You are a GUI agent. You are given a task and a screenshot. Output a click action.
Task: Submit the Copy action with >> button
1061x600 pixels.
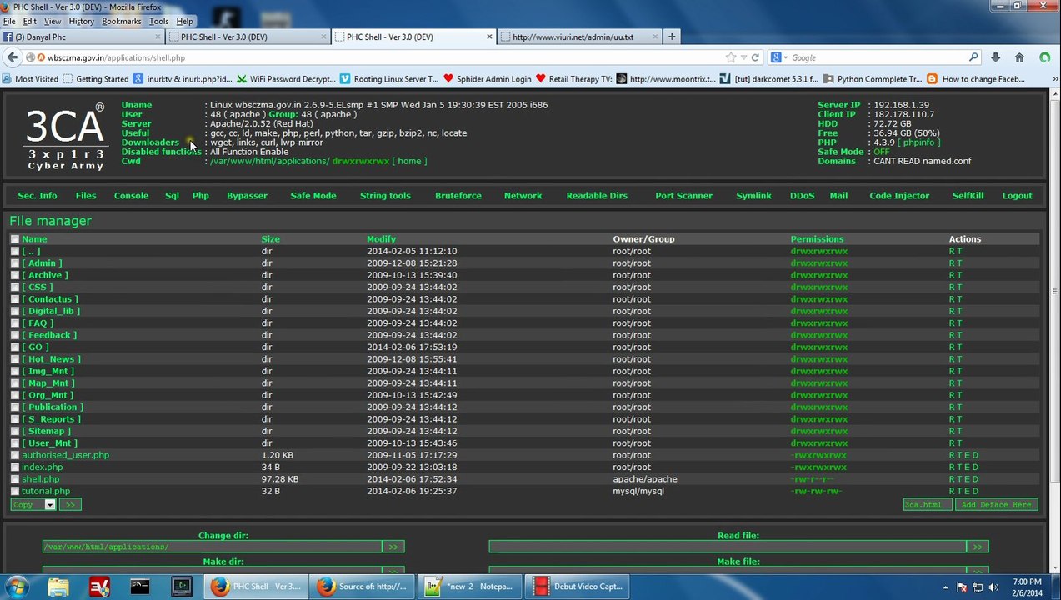click(x=70, y=505)
